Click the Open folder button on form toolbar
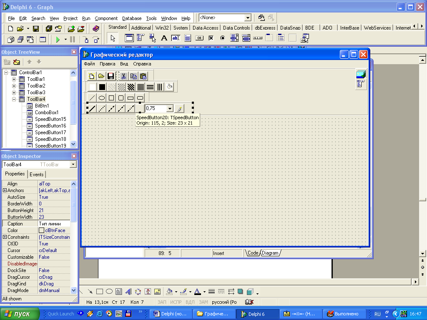Viewport: 427px width, 320px height. tap(101, 76)
